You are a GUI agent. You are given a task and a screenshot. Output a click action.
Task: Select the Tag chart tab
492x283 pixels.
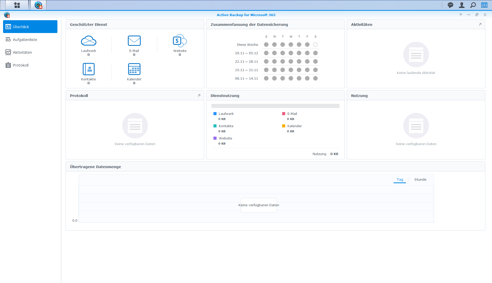(x=400, y=180)
